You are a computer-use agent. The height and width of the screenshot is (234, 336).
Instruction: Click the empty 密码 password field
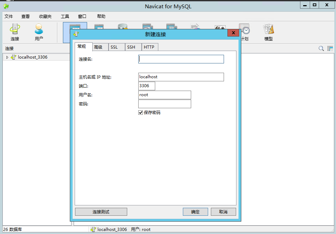point(165,104)
